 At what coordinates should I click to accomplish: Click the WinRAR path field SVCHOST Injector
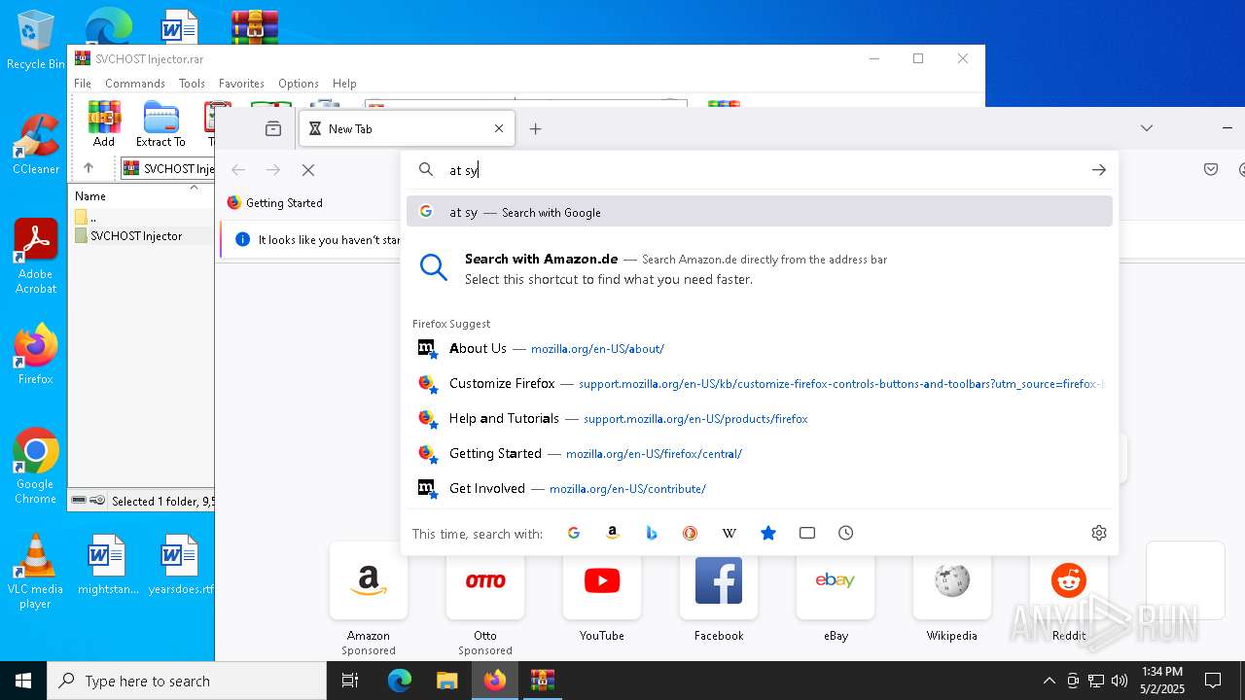167,169
